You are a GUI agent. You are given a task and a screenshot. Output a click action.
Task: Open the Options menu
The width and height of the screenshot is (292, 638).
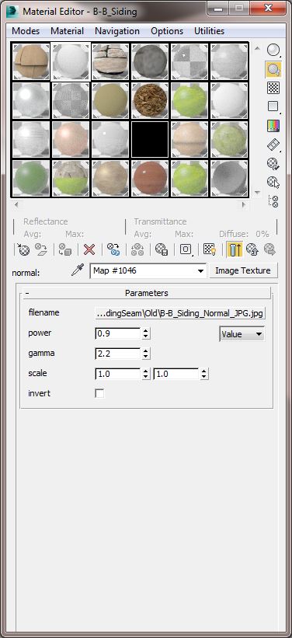(x=167, y=31)
